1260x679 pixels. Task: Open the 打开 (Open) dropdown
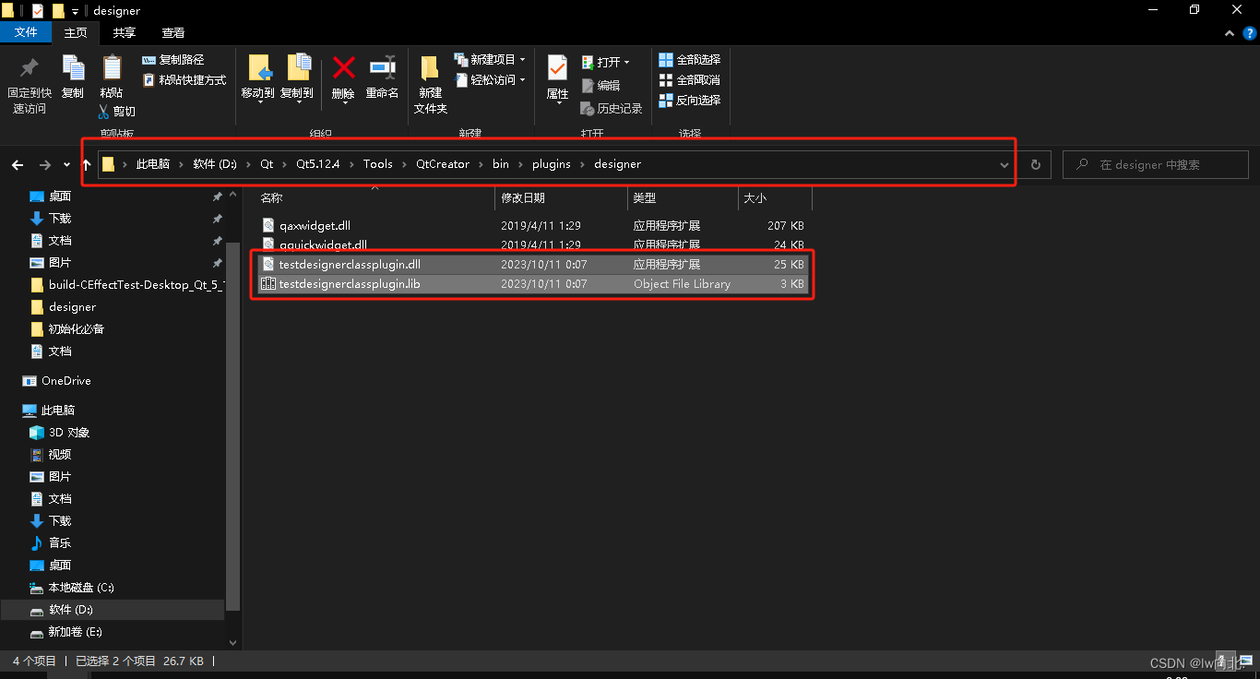[x=606, y=63]
